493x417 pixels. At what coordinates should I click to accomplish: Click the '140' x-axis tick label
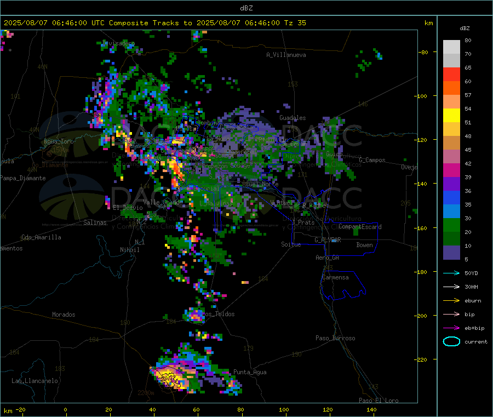pos(371,409)
